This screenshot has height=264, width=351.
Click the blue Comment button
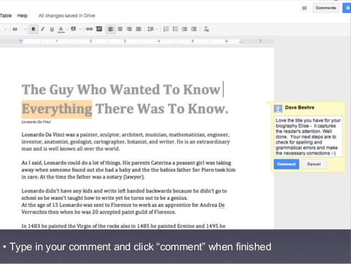[x=286, y=164]
